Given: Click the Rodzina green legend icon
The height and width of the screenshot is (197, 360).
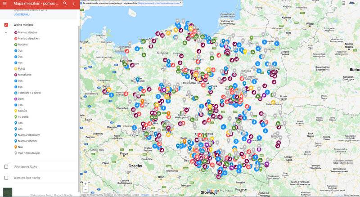Looking at the screenshot, I should tap(16, 45).
